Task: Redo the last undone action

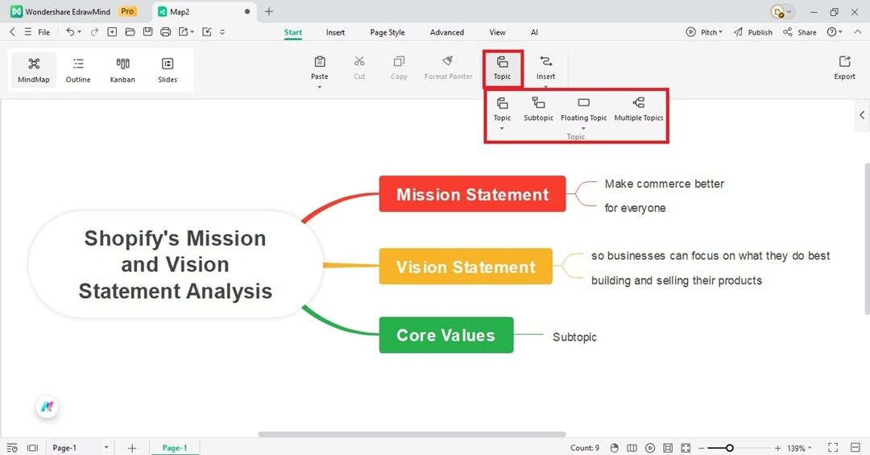Action: coord(94,32)
